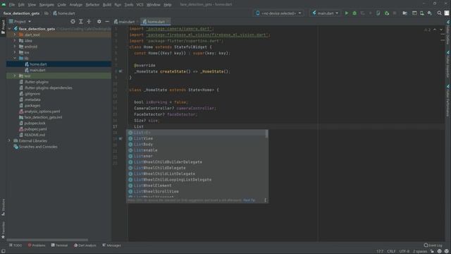Image resolution: width=451 pixels, height=254 pixels.
Task: Click the warnings count indicator in editor
Action: pyautogui.click(x=427, y=30)
